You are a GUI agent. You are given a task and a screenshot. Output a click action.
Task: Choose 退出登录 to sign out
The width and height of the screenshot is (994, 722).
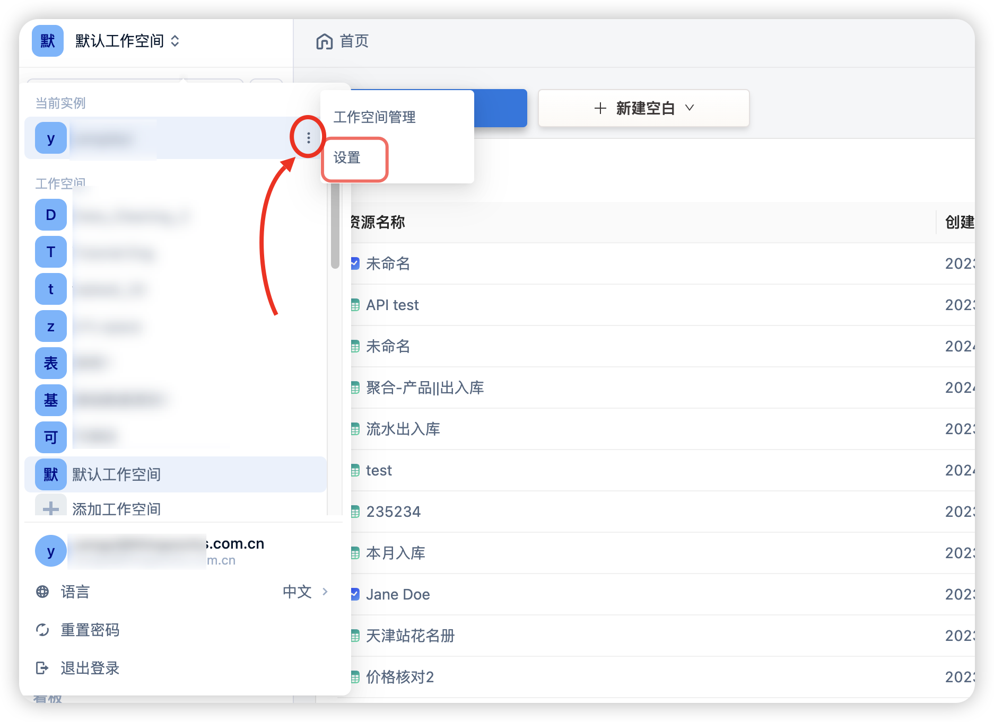point(90,668)
